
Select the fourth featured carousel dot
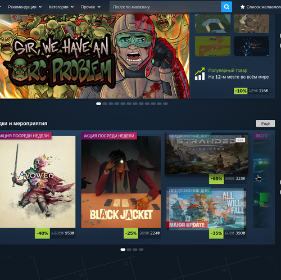(117, 103)
